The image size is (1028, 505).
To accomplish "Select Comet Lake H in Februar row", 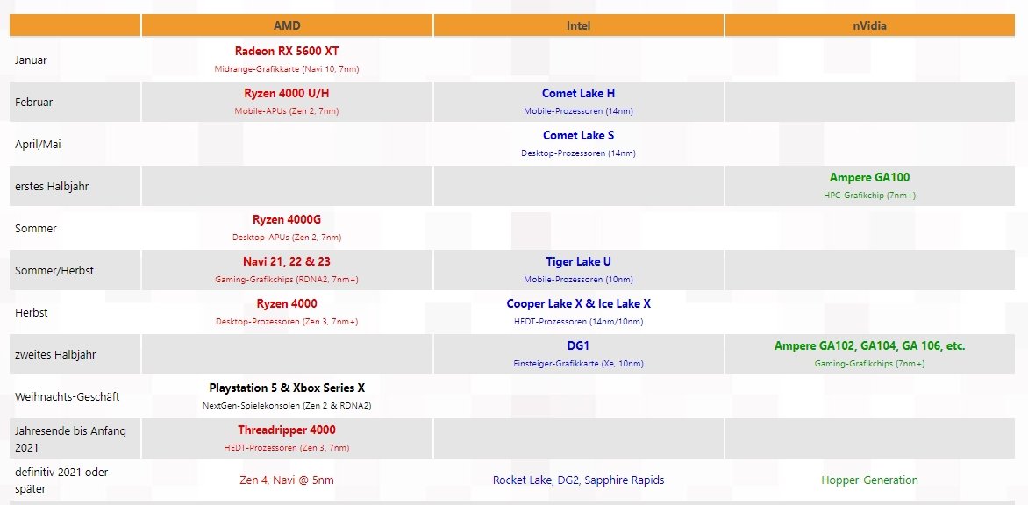I will [x=578, y=94].
